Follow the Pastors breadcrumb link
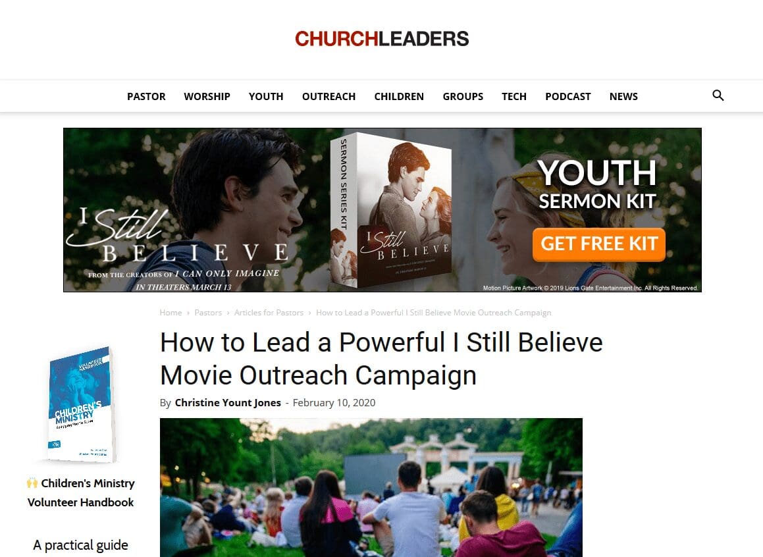 coord(208,312)
